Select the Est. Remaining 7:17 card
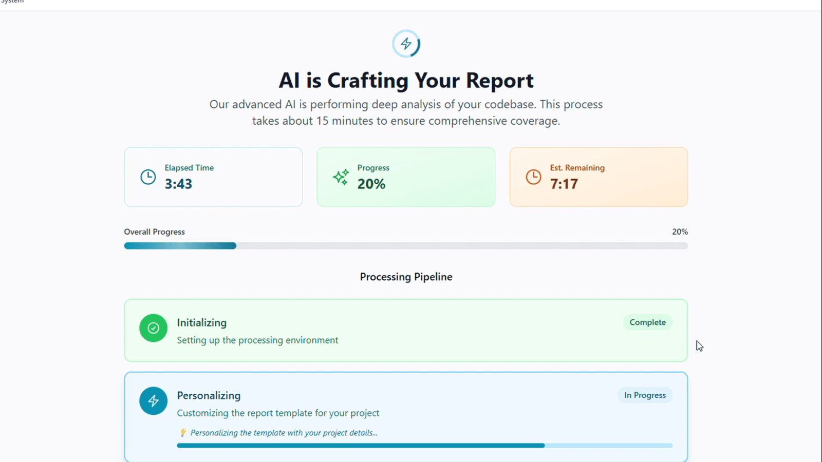 point(599,177)
